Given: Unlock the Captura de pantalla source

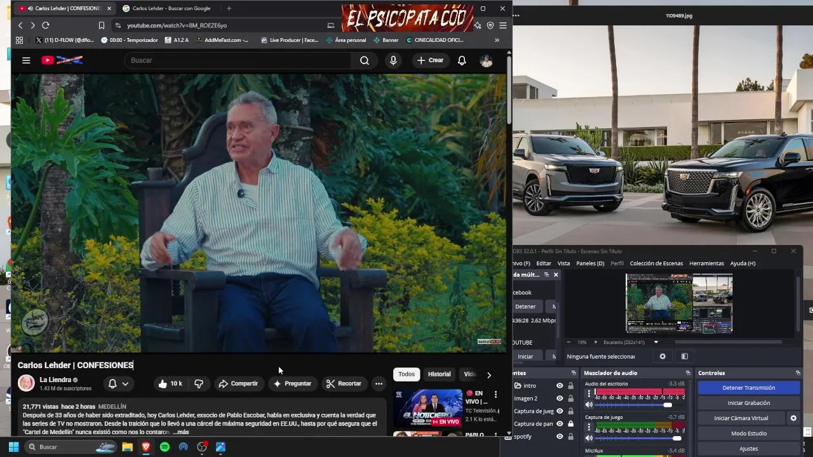Looking at the screenshot, I should click(x=570, y=424).
